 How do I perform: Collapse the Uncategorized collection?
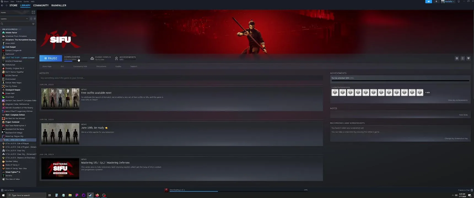click(1, 29)
